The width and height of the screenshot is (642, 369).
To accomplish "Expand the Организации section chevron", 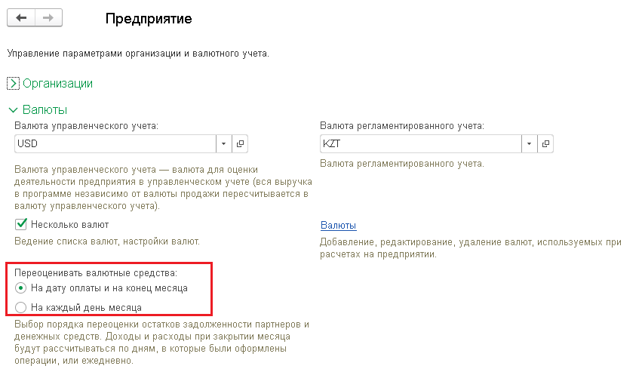I will [x=13, y=84].
